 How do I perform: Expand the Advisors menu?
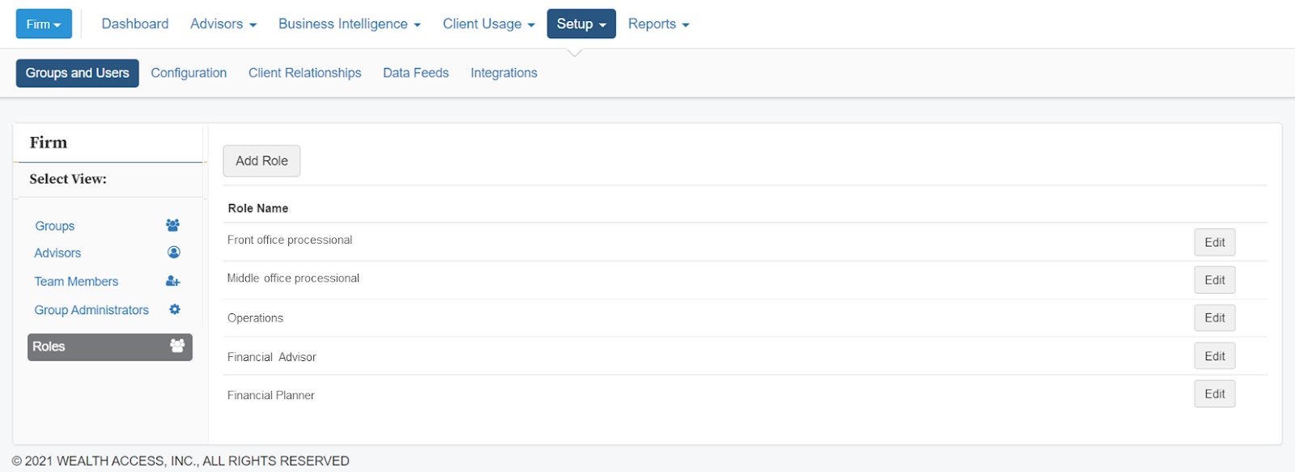point(223,24)
